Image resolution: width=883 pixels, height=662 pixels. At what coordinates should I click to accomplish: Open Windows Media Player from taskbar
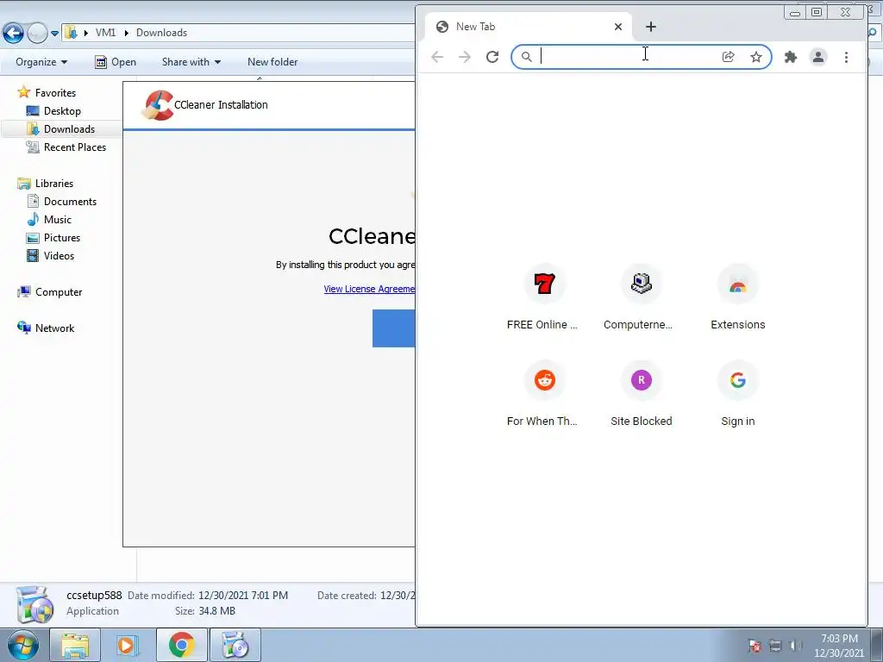[x=128, y=645]
